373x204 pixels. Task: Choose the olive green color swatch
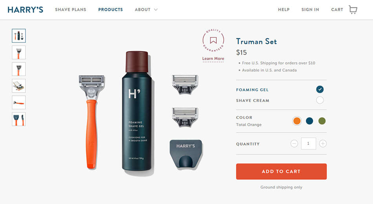[x=322, y=121]
